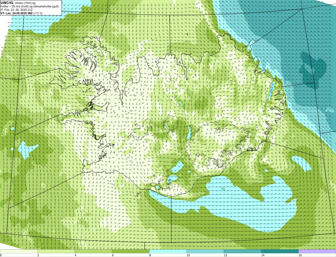Click the '14' tick label on color scale

[x=262, y=255]
